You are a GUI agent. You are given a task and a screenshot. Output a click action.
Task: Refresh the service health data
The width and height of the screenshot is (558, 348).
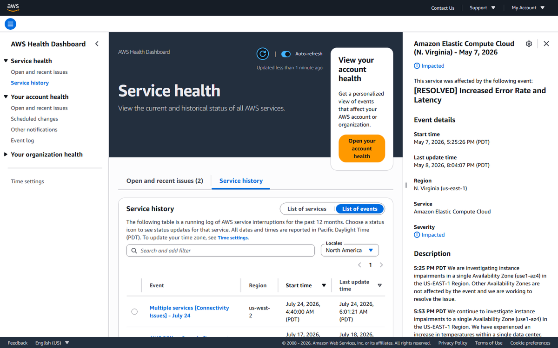[x=263, y=54]
